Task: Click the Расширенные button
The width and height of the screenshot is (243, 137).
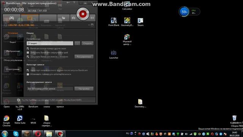Action: tap(84, 57)
